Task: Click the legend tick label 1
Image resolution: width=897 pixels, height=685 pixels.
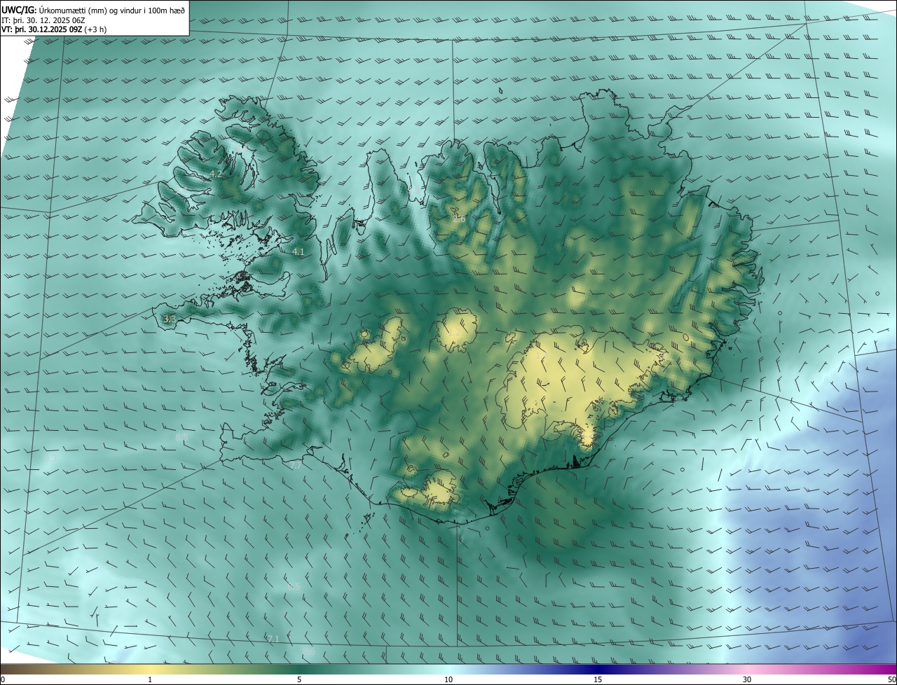Action: [150, 679]
